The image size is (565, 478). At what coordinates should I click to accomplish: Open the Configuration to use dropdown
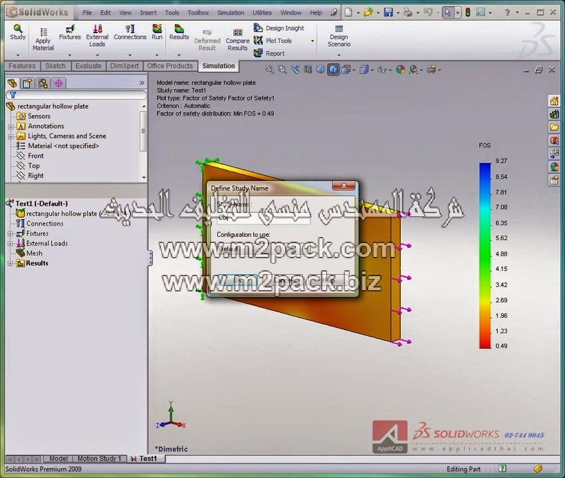(263, 249)
